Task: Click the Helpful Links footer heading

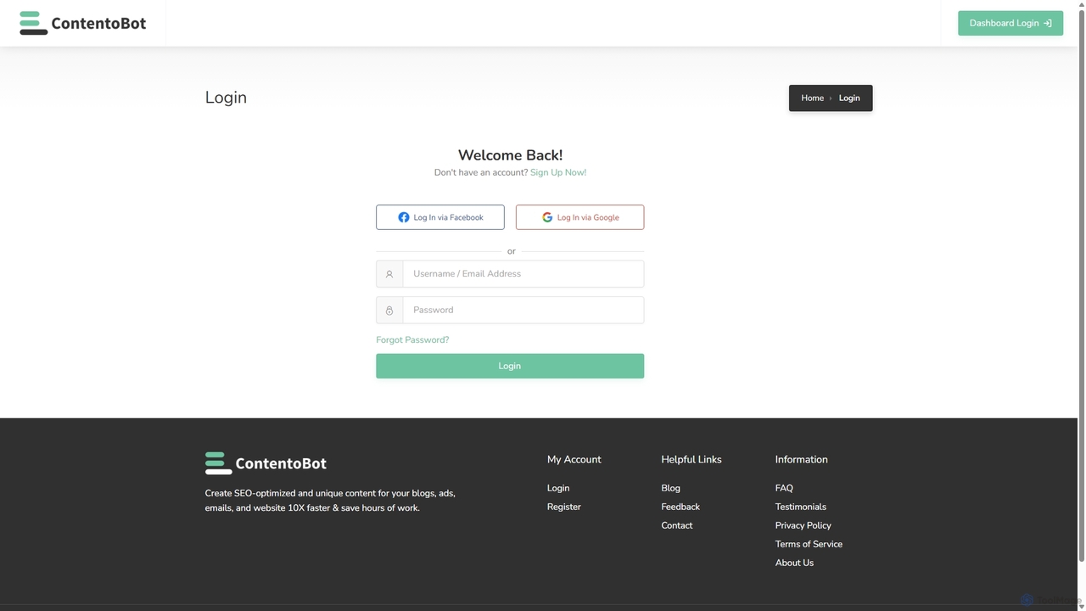Action: 691,459
